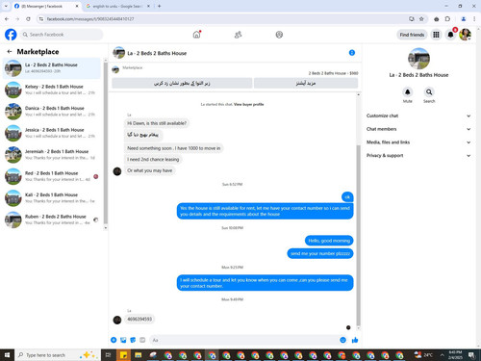481x361 pixels.
Task: Attach a photo using the image icon
Action: [x=123, y=340]
